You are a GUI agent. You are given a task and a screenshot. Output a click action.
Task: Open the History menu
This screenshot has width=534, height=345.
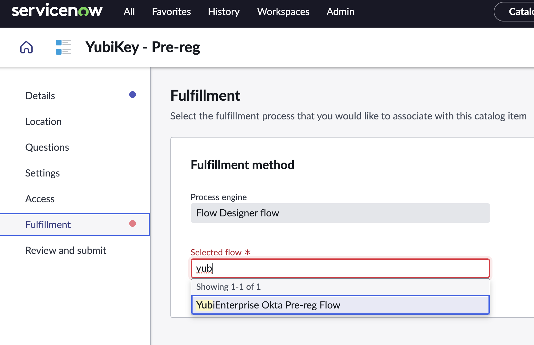coord(224,12)
